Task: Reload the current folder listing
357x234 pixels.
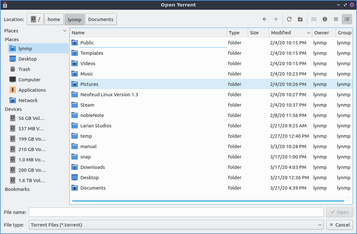Action: 289,19
